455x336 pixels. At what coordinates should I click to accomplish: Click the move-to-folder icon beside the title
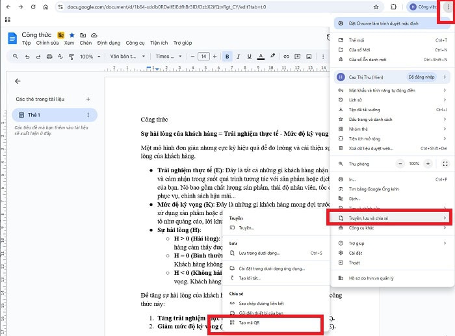point(83,35)
